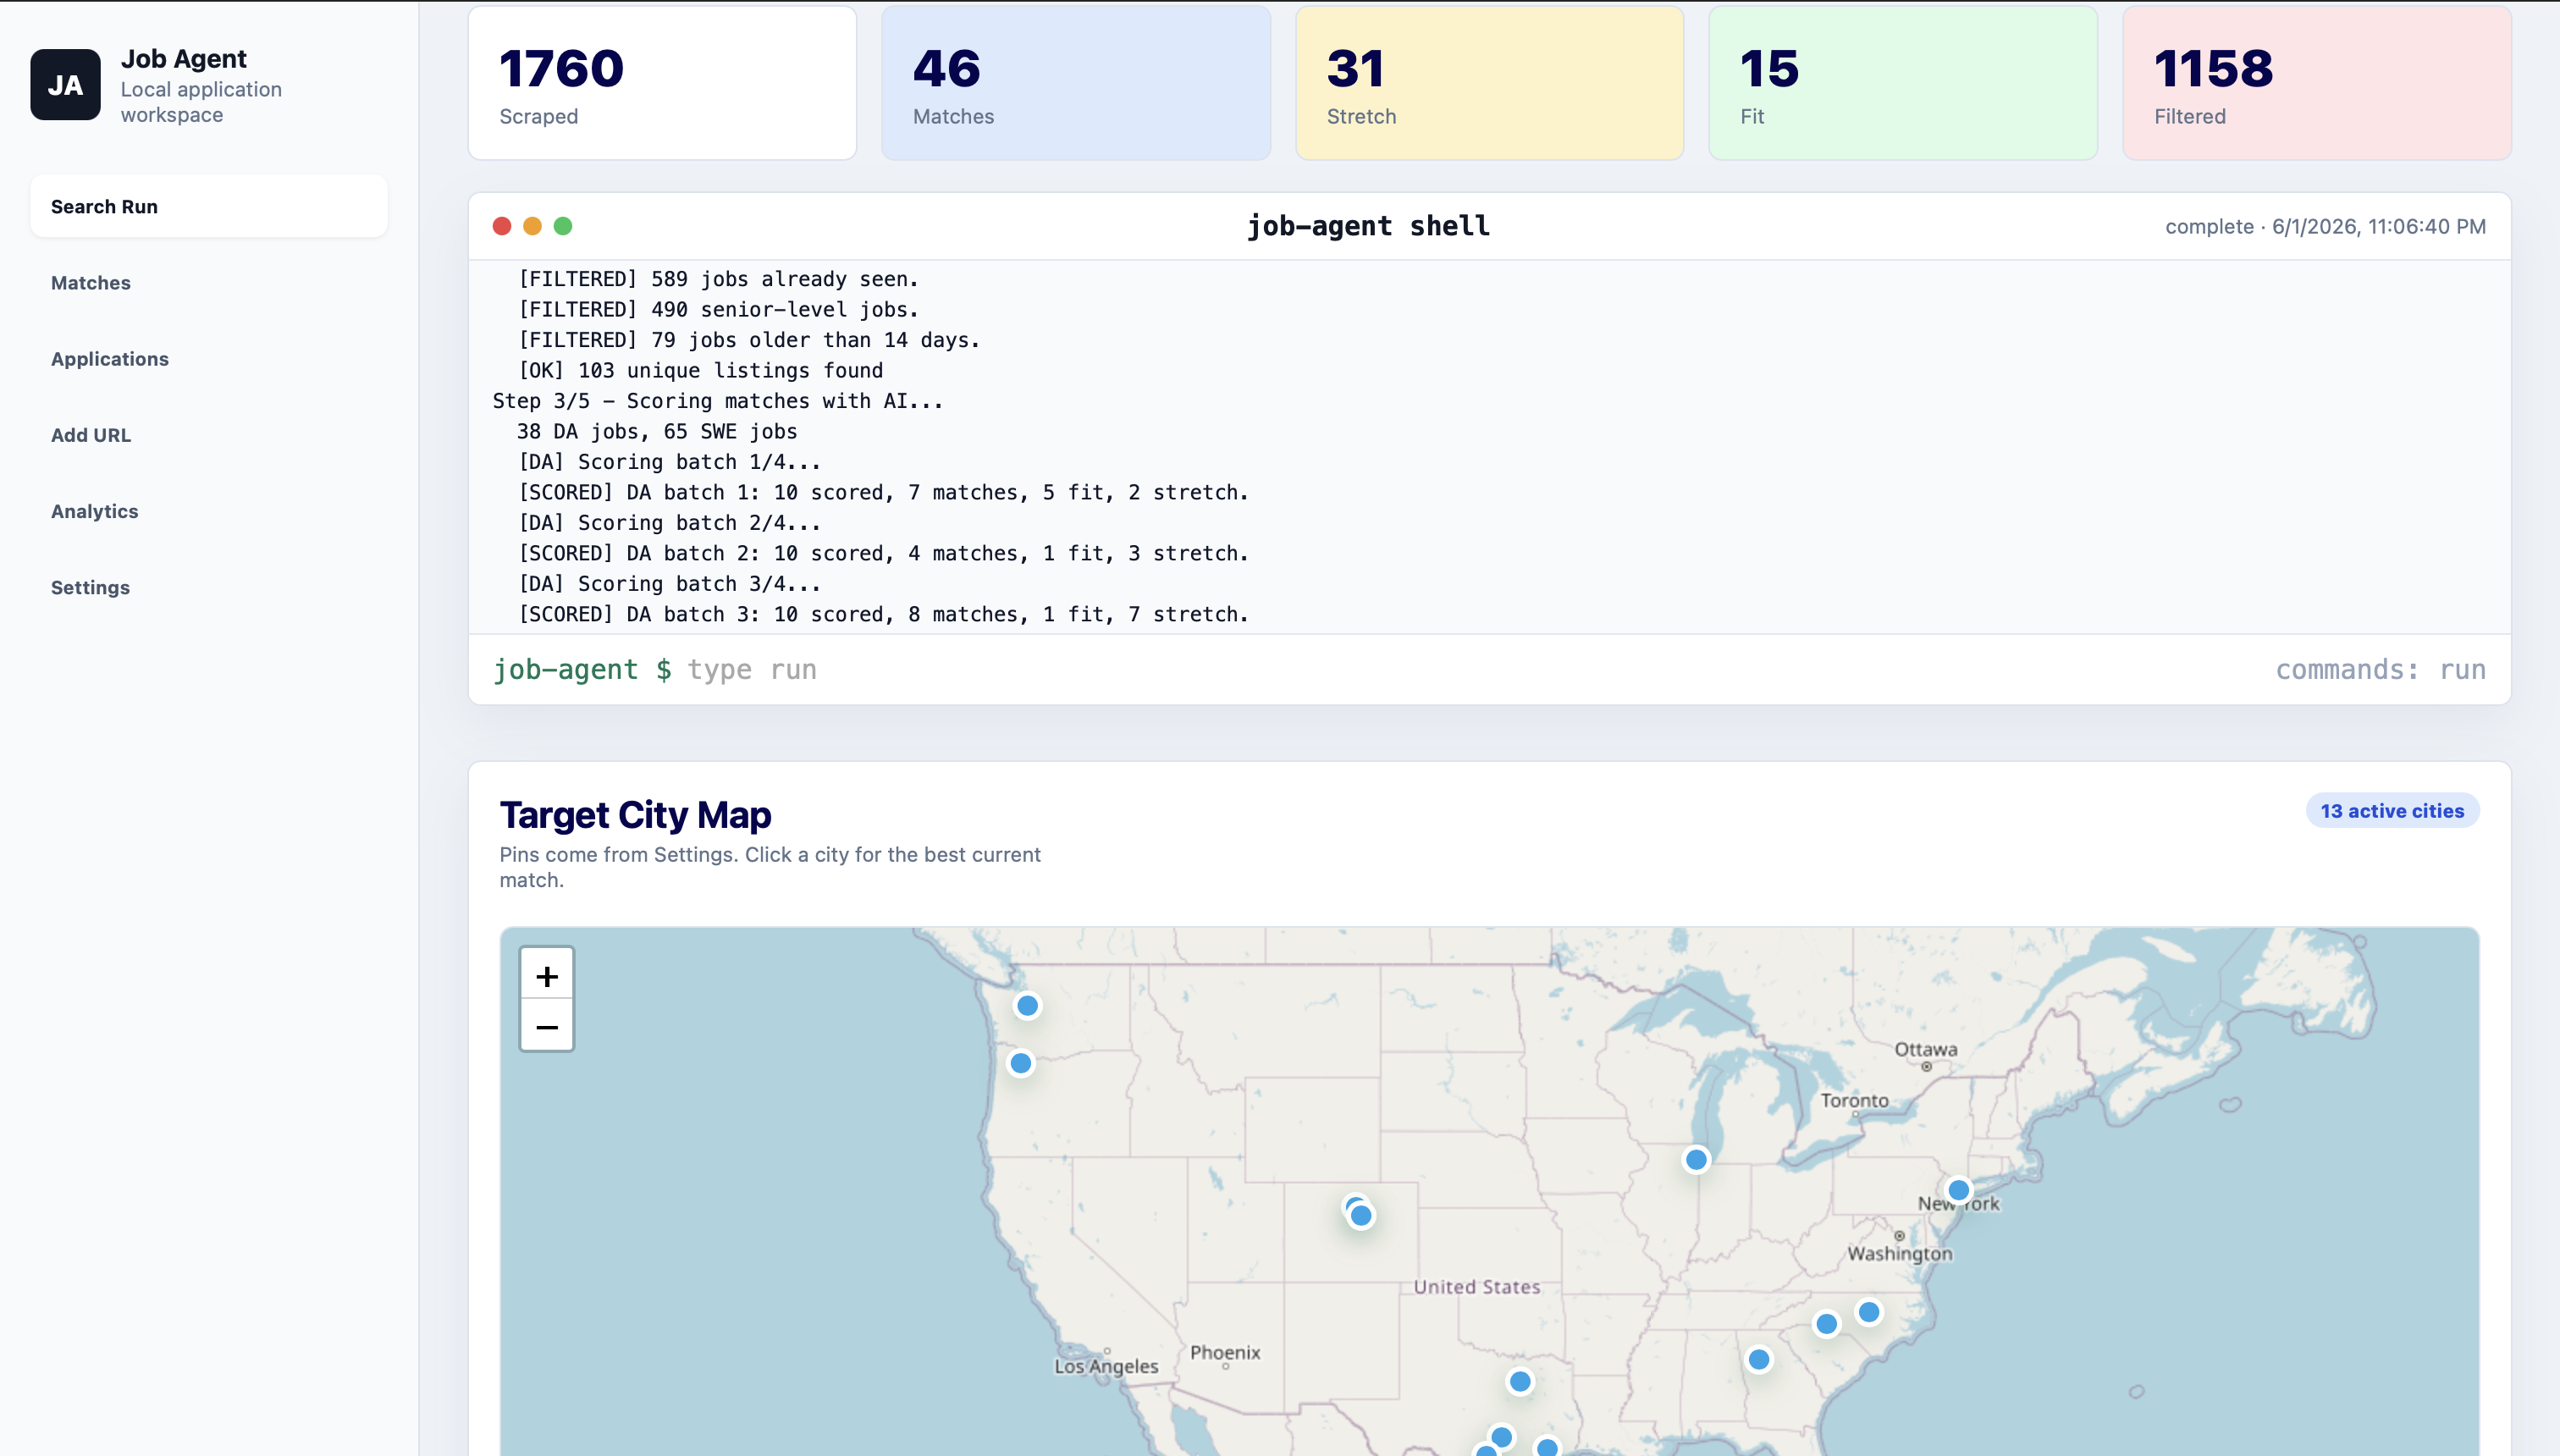The width and height of the screenshot is (2560, 1456).
Task: Click the 'job-agent shell' title
Action: click(x=1368, y=226)
